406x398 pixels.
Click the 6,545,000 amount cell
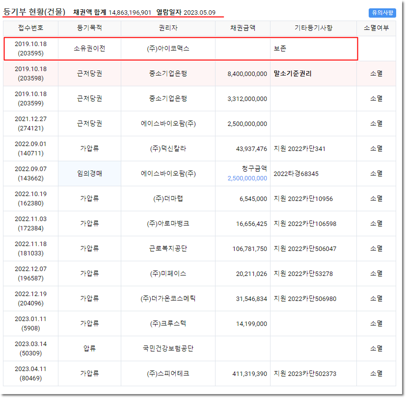243,199
